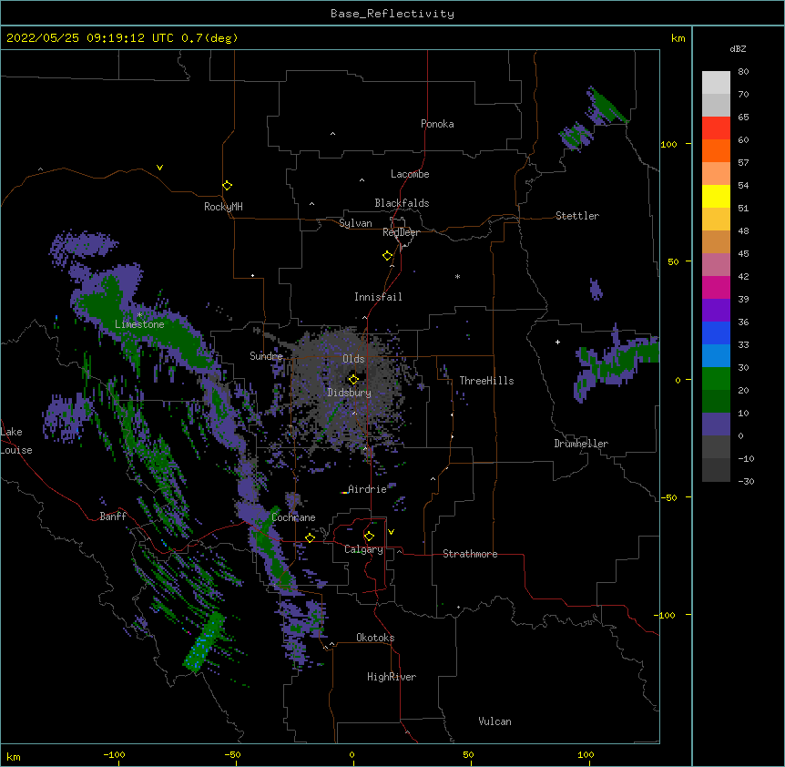This screenshot has width=785, height=767.
Task: Click the Vulcan label
Action: tap(494, 721)
